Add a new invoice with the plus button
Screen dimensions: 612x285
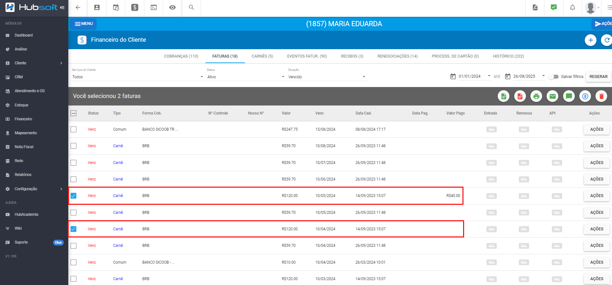[x=591, y=40]
